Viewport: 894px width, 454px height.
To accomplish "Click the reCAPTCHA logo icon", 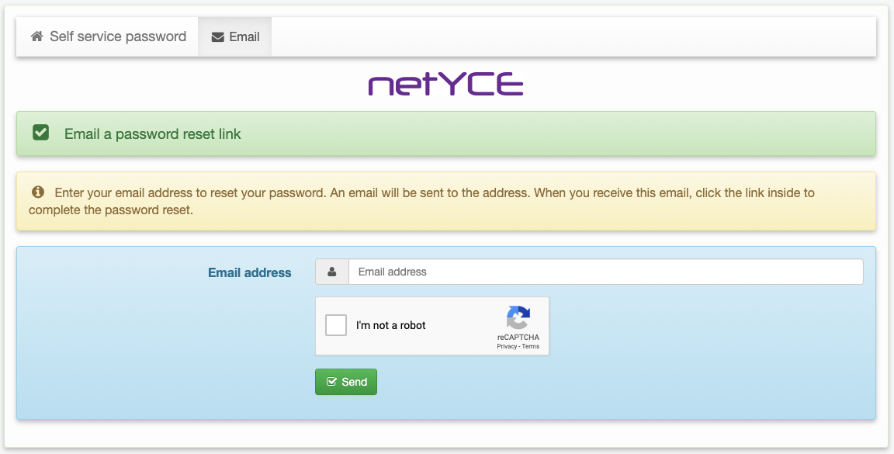I will (x=518, y=318).
